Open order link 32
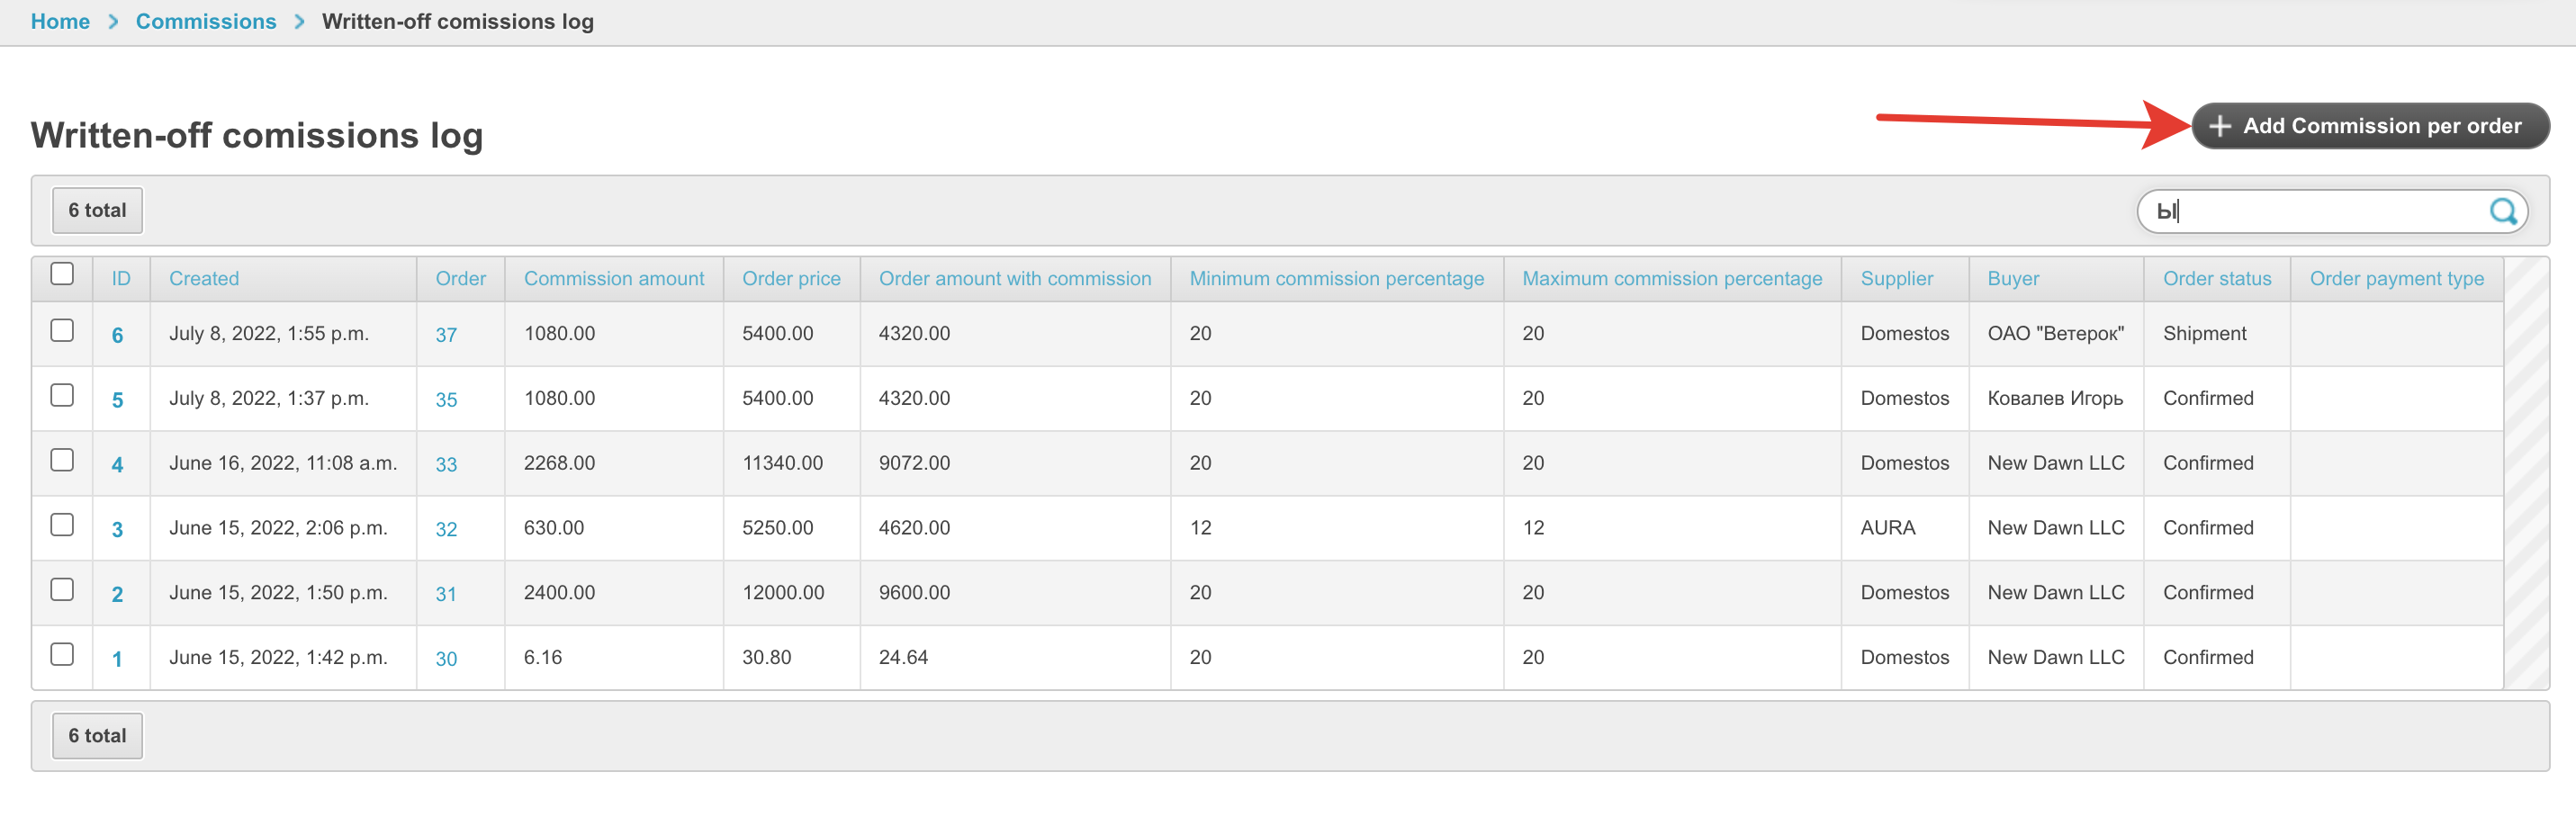2576x817 pixels. [446, 529]
